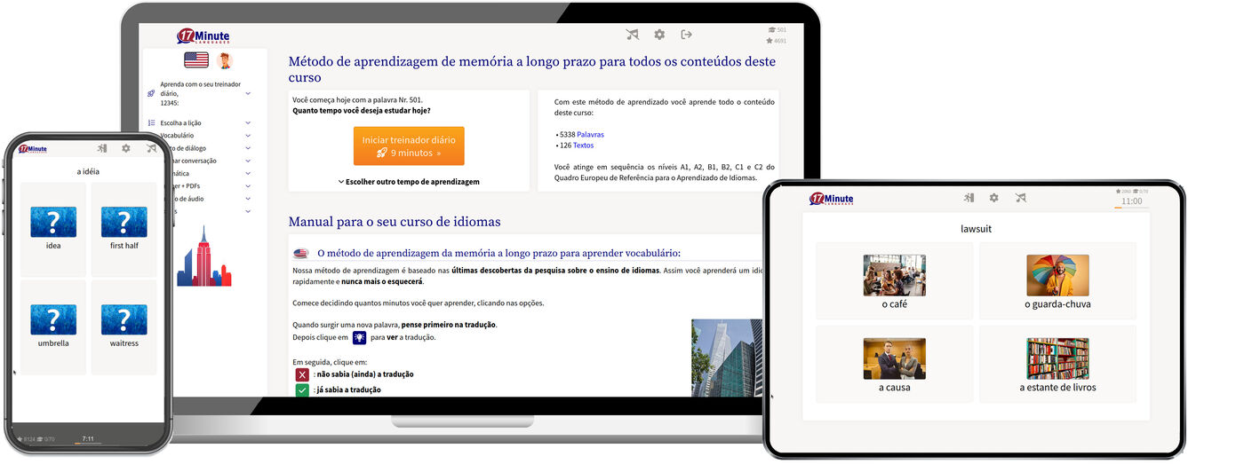Open the Textos link
Screen dimensions: 1244x472
click(x=583, y=146)
